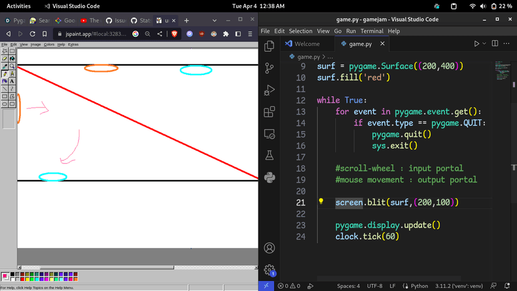Open the Terminal menu in VS Code

coord(372,31)
